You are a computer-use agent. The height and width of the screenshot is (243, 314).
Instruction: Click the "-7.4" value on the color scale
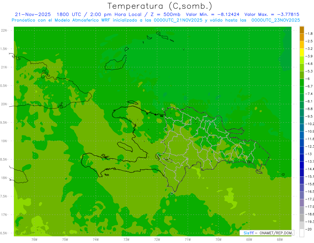click(x=309, y=94)
